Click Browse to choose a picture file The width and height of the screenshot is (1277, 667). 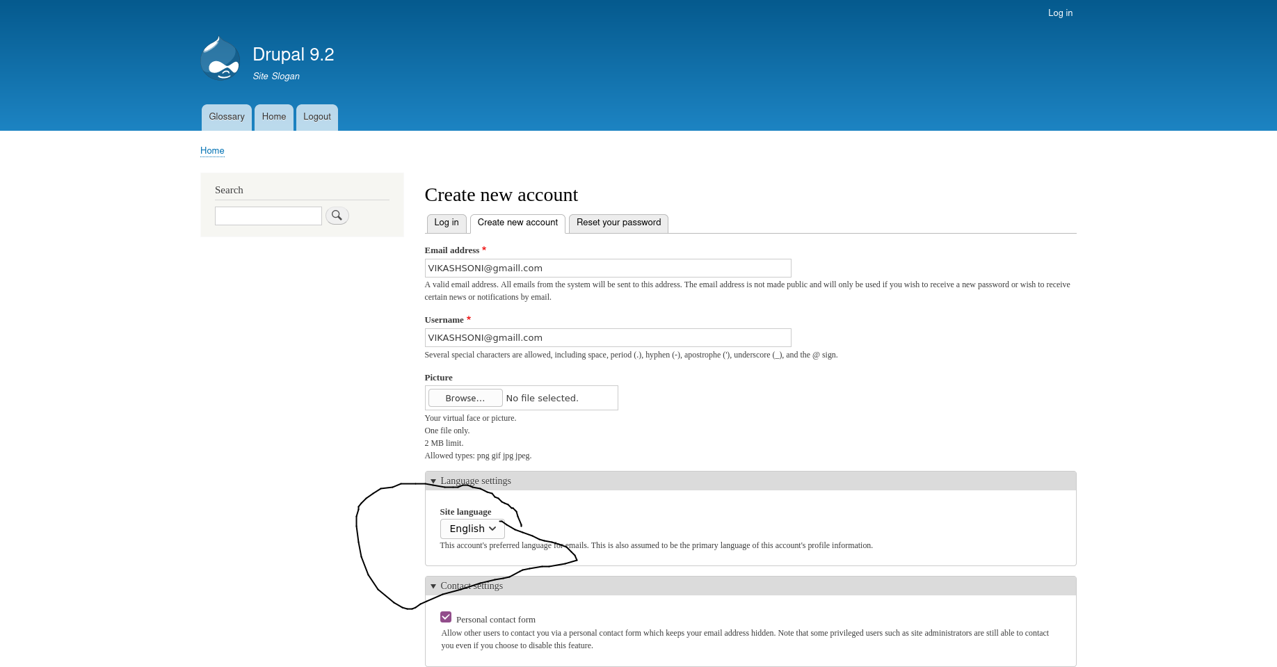point(464,398)
